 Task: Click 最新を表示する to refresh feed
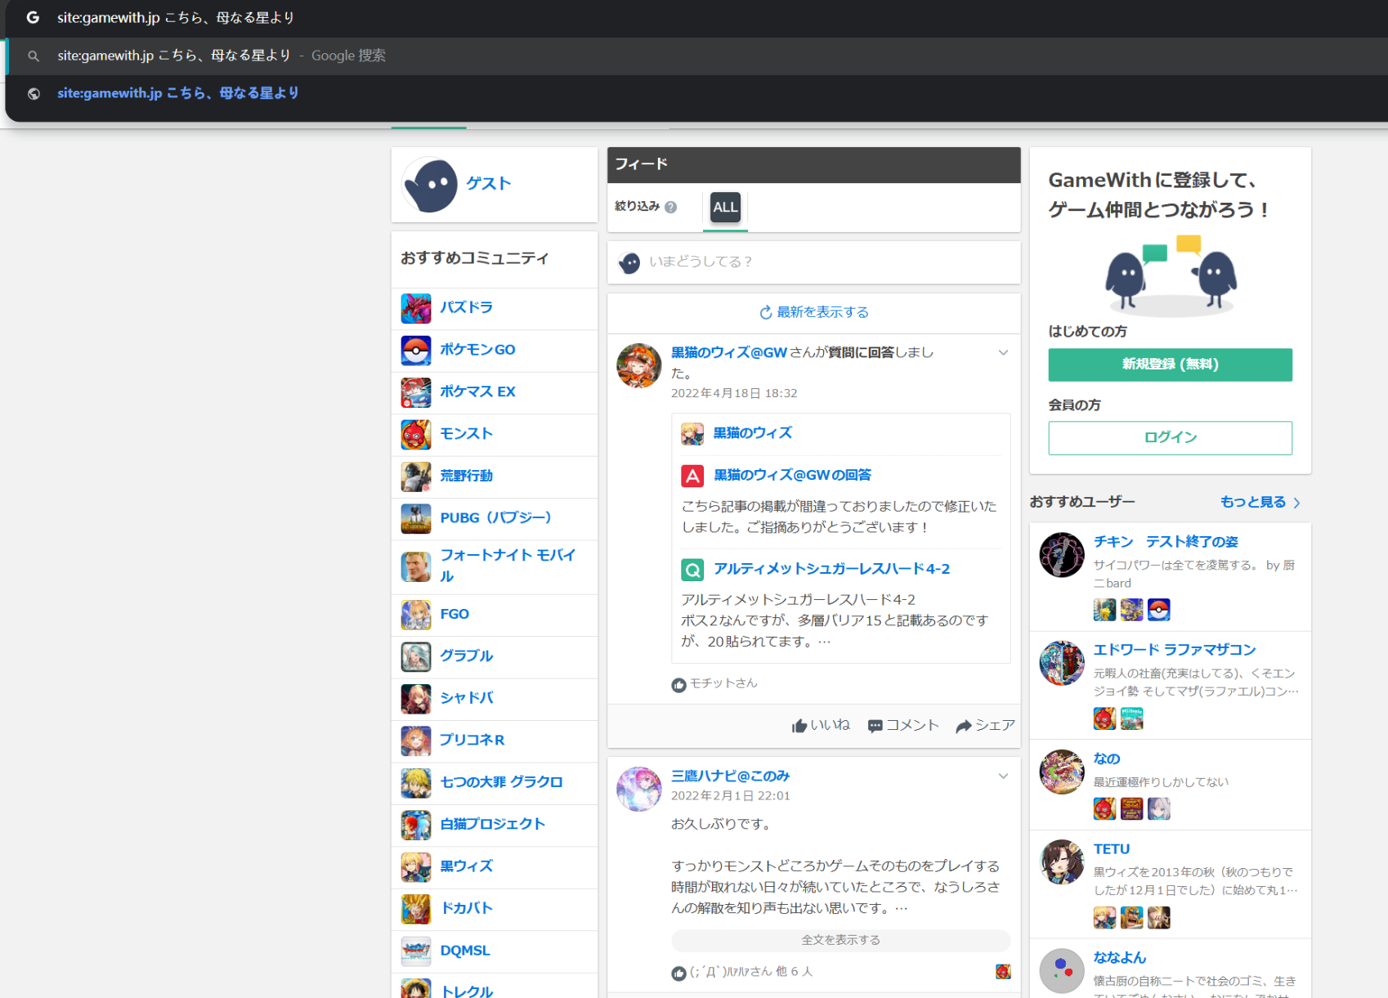click(814, 313)
